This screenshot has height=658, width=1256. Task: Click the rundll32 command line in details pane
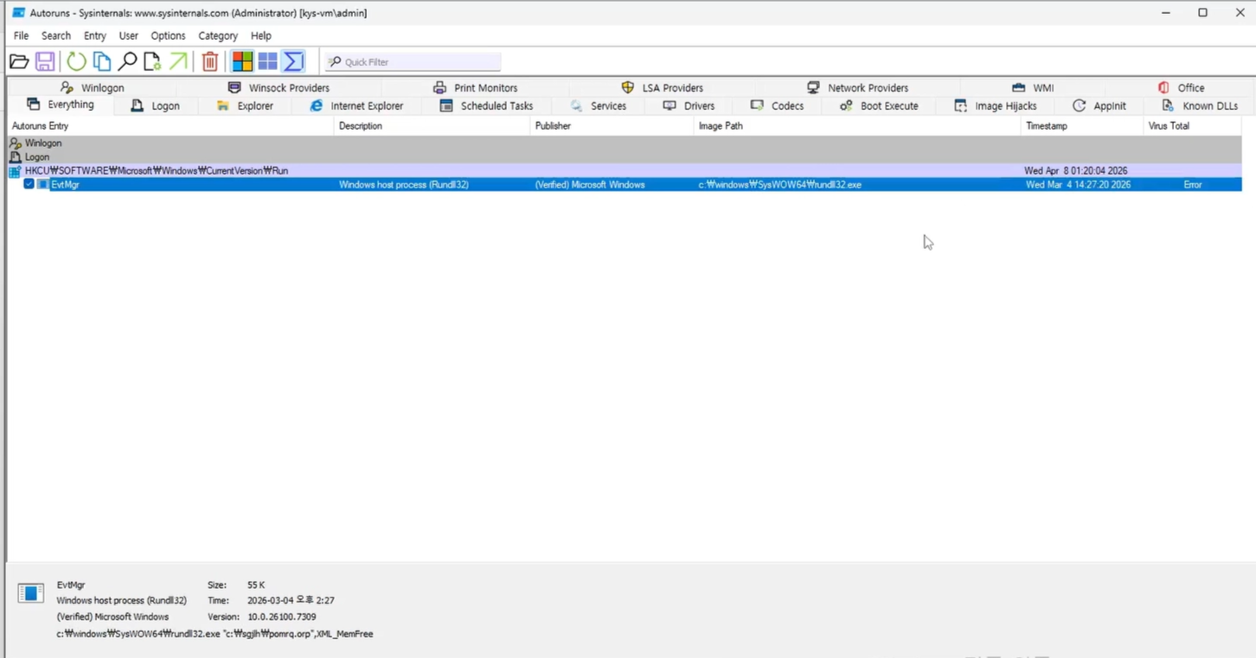215,634
